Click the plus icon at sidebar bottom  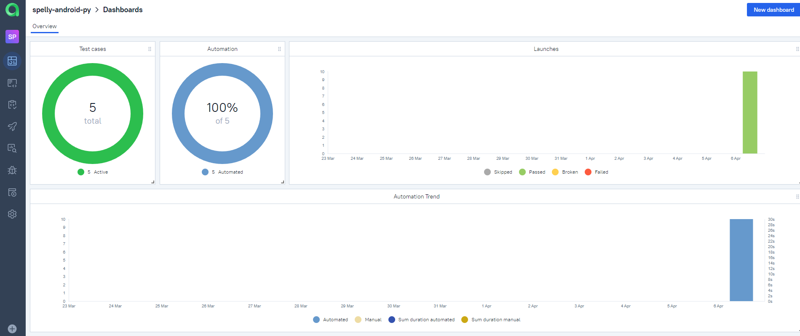(x=12, y=329)
